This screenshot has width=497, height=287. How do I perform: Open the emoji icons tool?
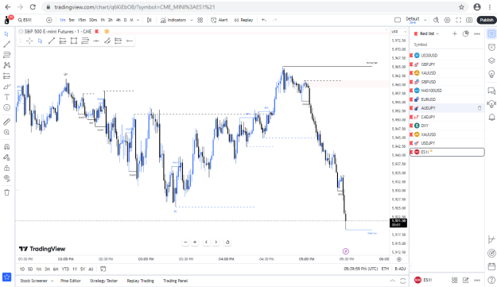point(6,107)
